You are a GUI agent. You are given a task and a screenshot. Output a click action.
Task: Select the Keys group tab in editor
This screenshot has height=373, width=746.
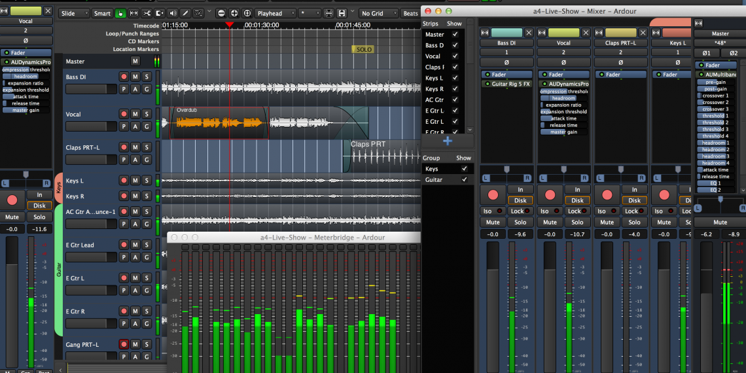pos(58,188)
